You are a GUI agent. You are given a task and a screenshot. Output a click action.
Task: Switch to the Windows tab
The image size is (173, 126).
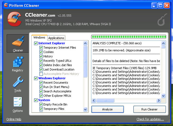click(39, 37)
